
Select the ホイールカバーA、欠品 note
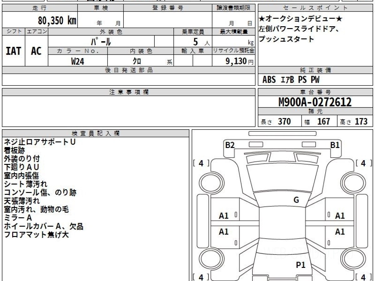click(x=44, y=226)
